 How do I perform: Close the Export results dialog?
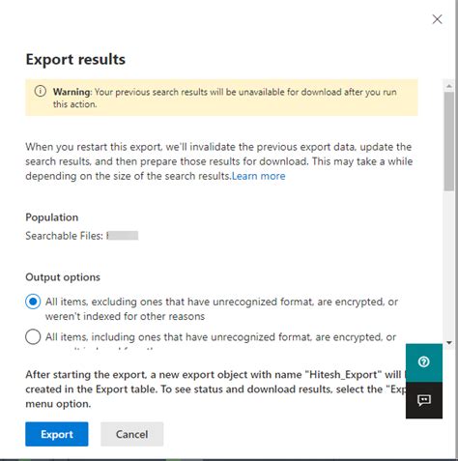[x=437, y=19]
